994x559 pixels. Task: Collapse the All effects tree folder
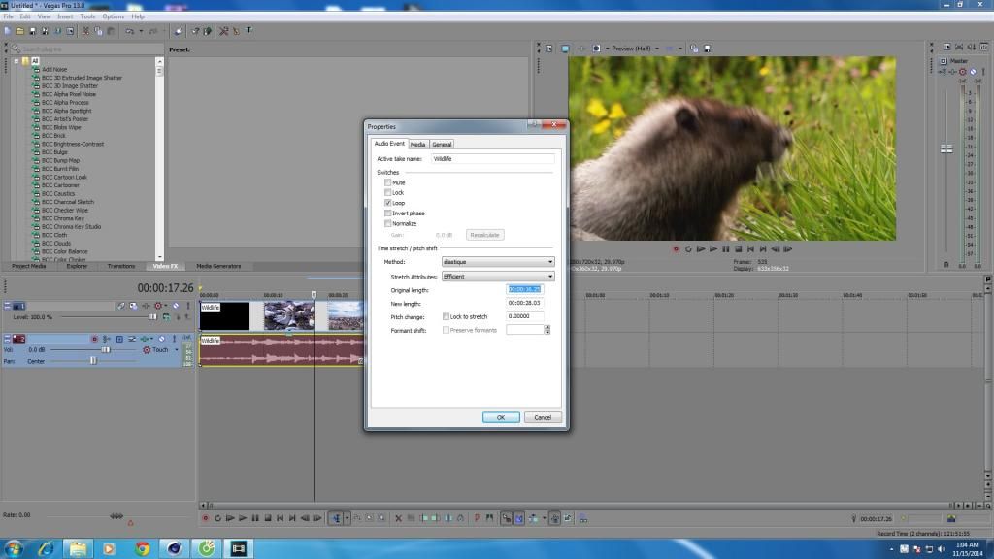[x=17, y=61]
